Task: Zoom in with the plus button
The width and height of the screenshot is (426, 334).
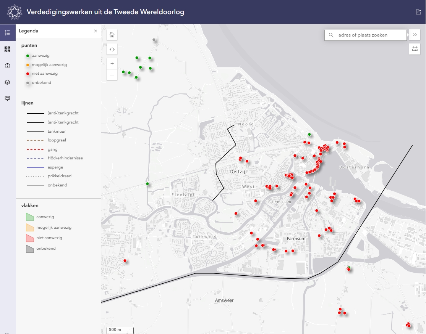Action: point(112,64)
